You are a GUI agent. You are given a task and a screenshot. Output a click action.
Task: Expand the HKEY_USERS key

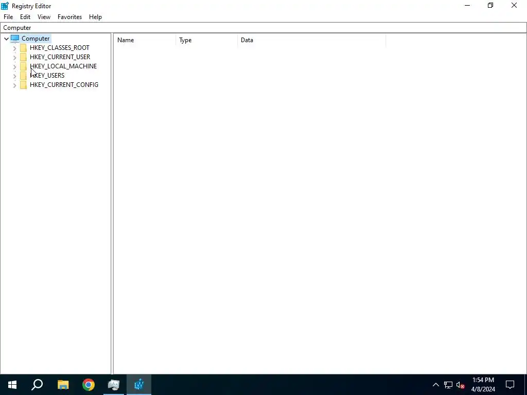(x=14, y=76)
